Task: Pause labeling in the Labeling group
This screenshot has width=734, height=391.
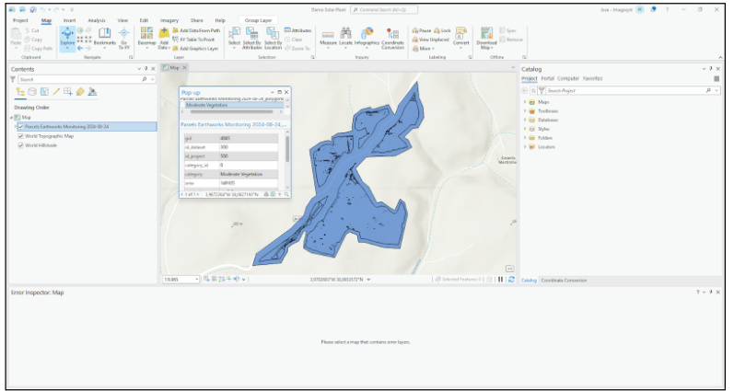Action: (x=422, y=30)
